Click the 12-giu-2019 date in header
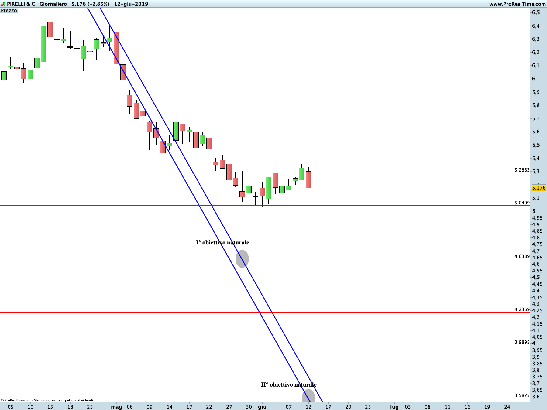547x410 pixels. (131, 4)
